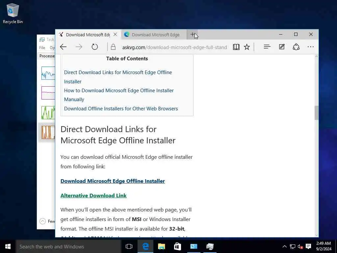Minimize the Edge window
Screen dimensions: 337x253
coord(281,34)
